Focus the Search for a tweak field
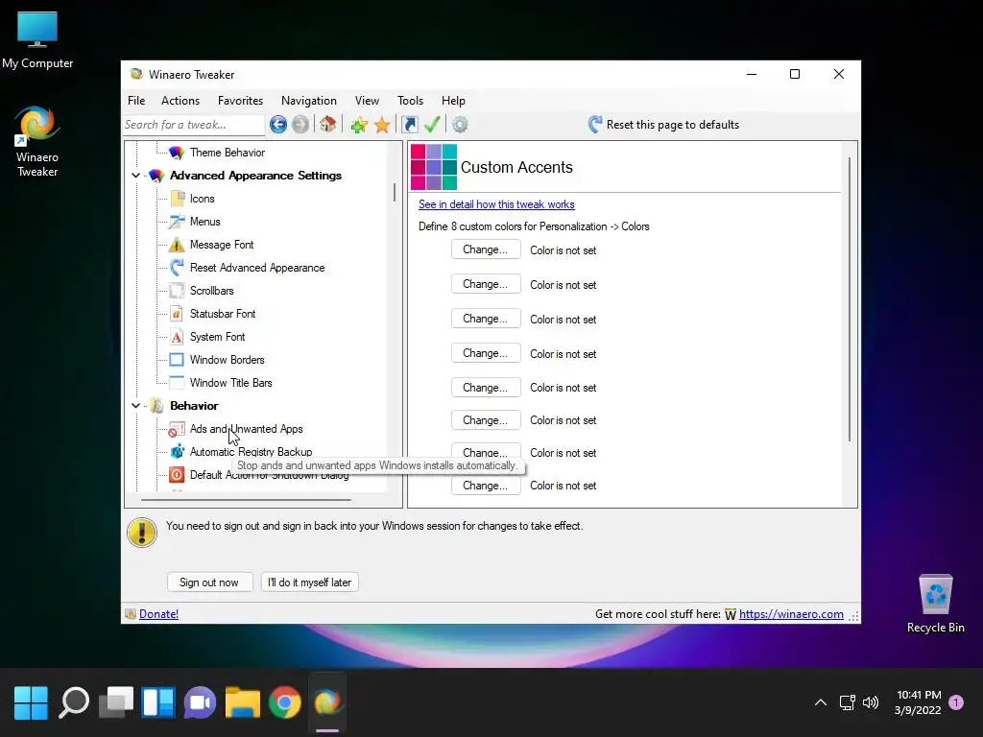The image size is (983, 737). [194, 125]
